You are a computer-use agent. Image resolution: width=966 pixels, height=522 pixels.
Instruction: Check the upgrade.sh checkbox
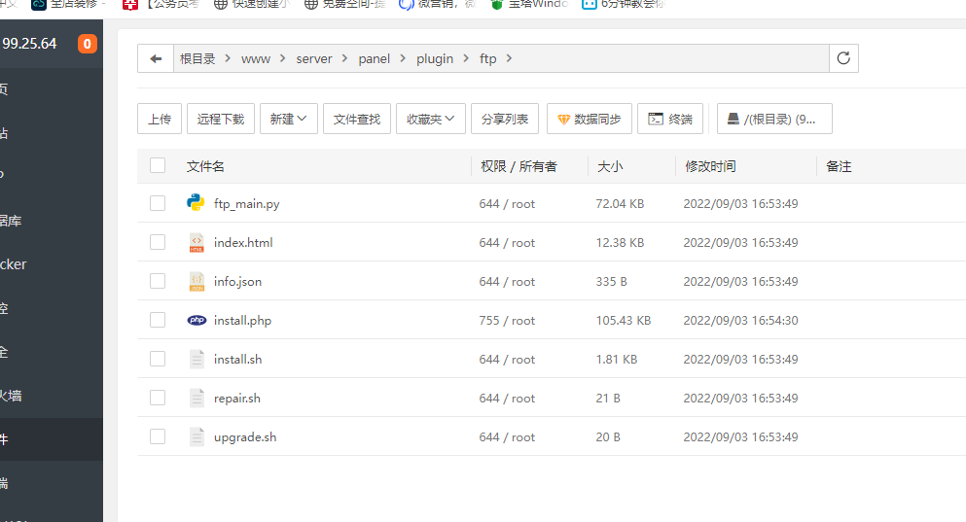click(158, 436)
